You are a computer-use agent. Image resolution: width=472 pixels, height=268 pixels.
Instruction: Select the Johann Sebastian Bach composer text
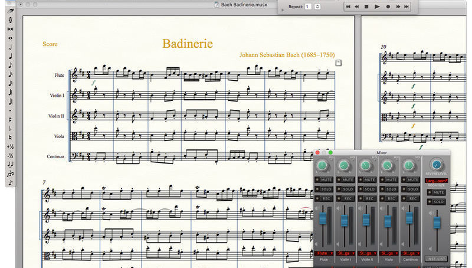pyautogui.click(x=287, y=55)
